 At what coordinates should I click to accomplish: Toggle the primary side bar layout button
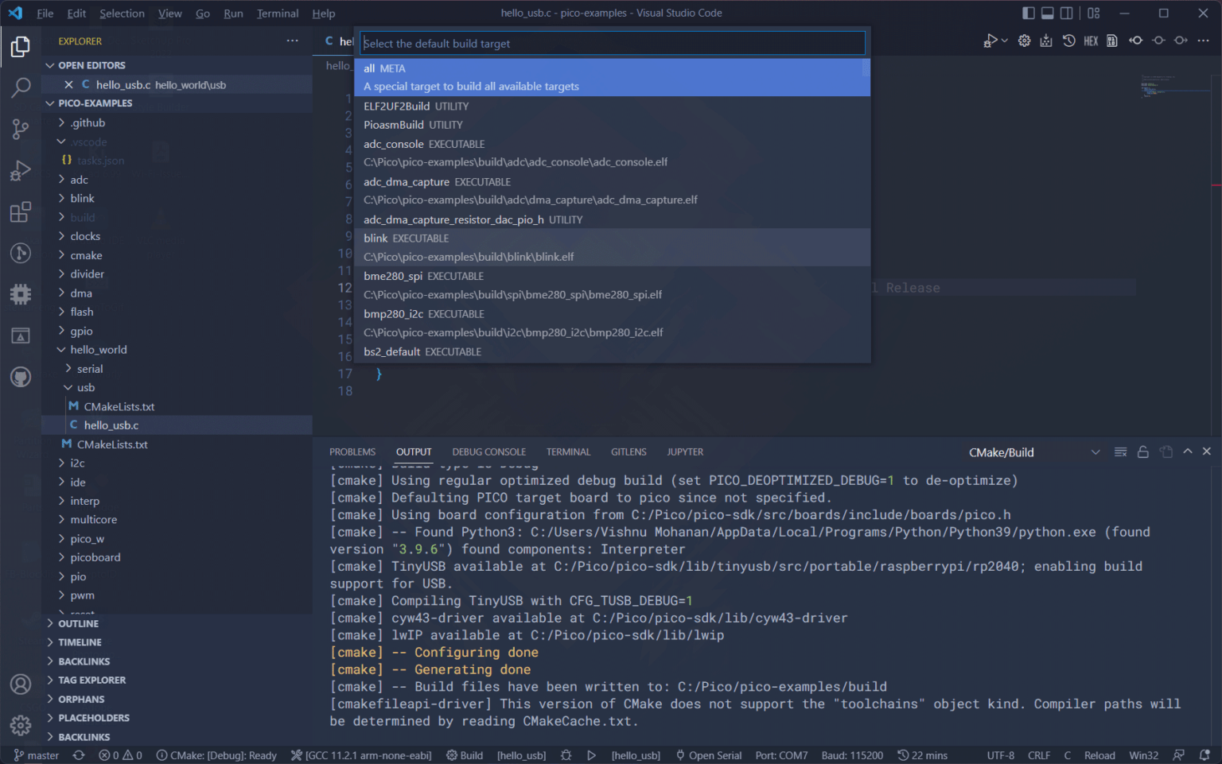coord(1028,14)
